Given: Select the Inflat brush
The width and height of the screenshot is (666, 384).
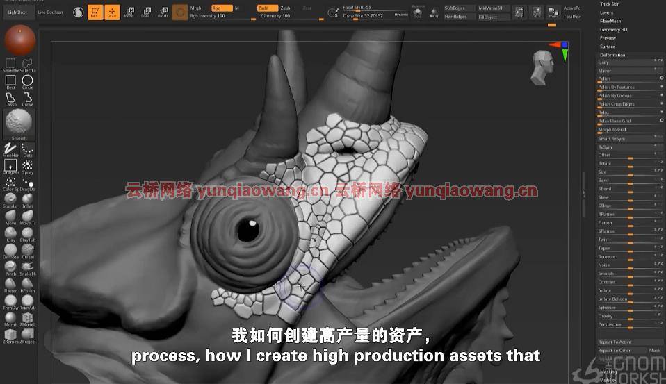Looking at the screenshot, I should (28, 200).
